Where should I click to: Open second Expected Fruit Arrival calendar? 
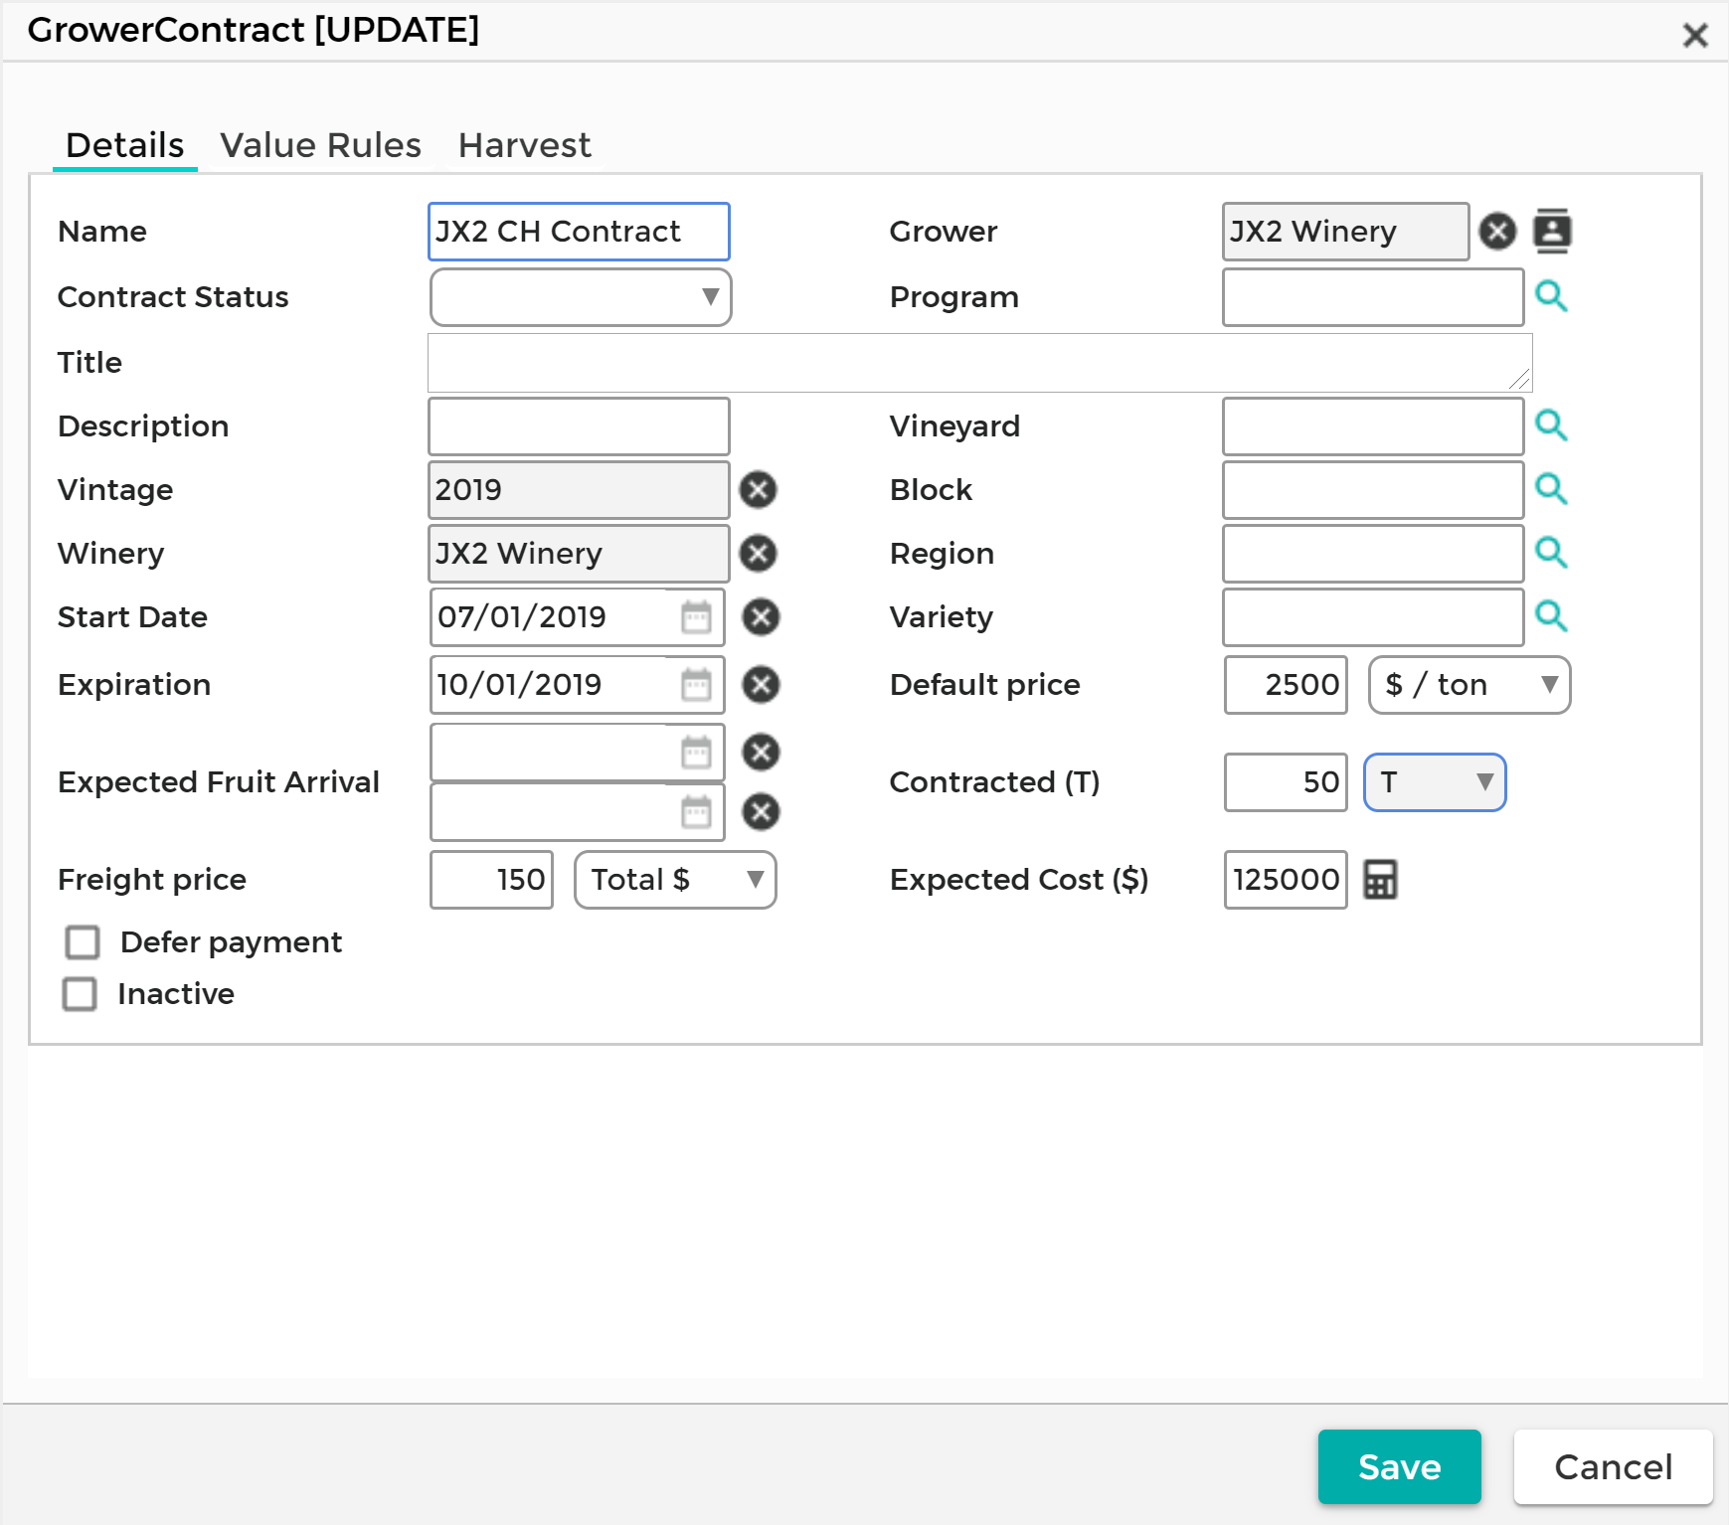pyautogui.click(x=696, y=812)
